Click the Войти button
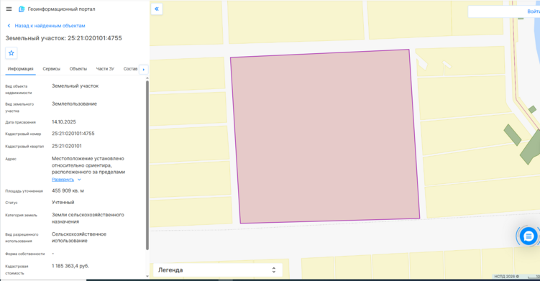The image size is (540, 281). point(533,11)
